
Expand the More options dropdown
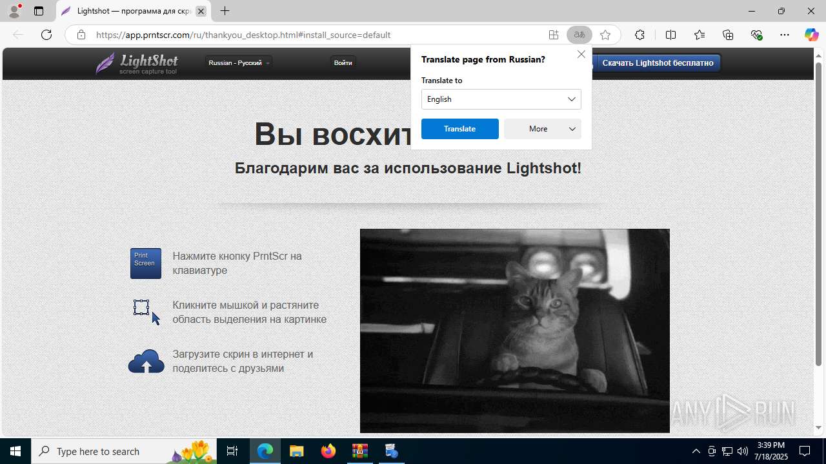[x=543, y=129]
